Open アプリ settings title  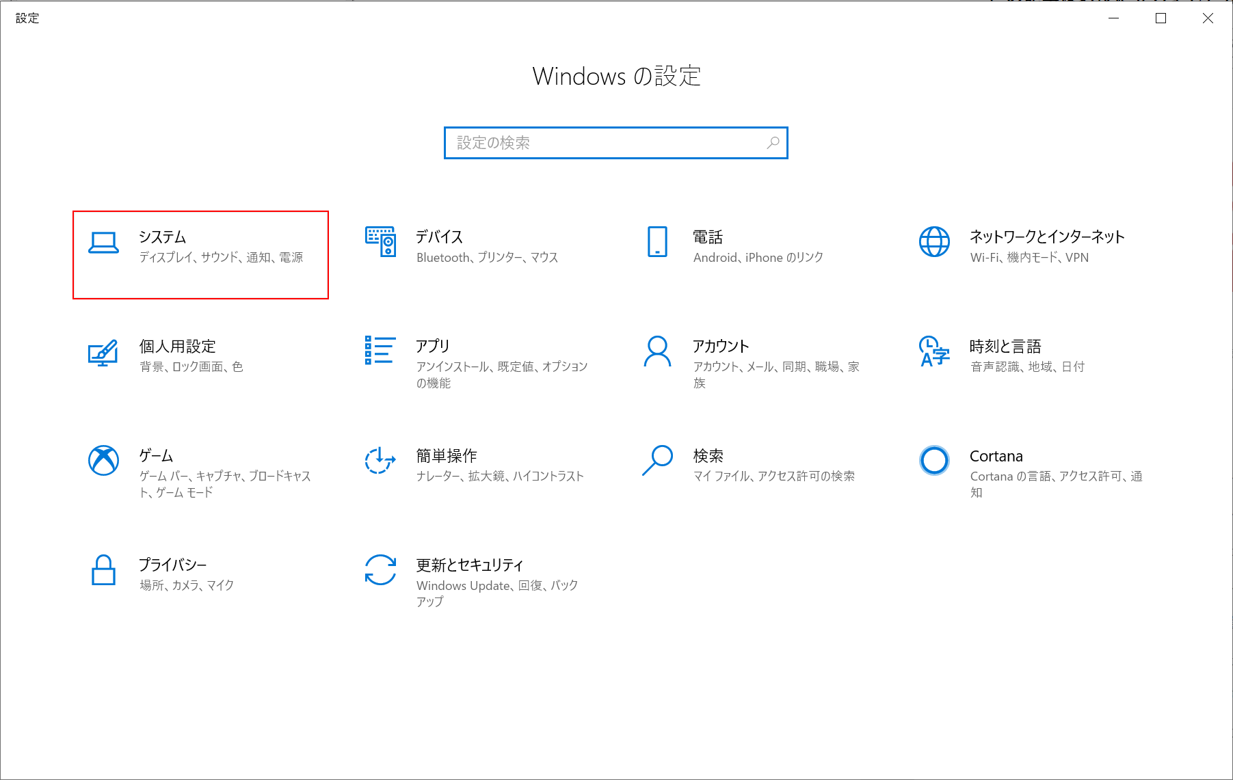433,347
